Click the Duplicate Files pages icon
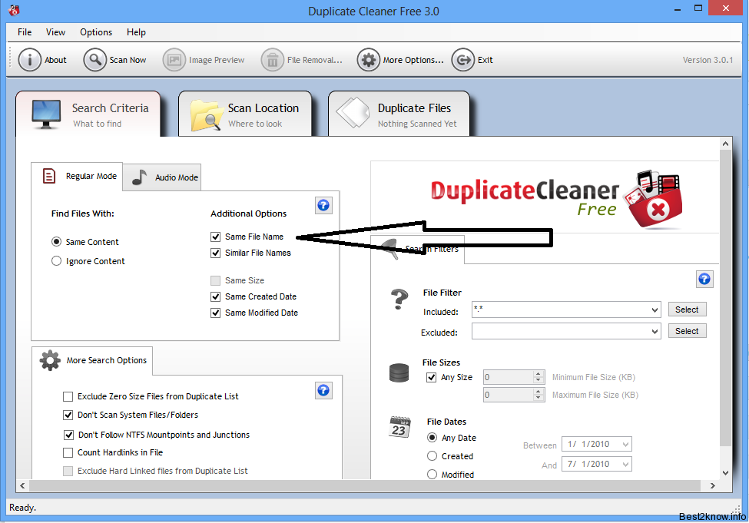The image size is (749, 523). tap(353, 113)
